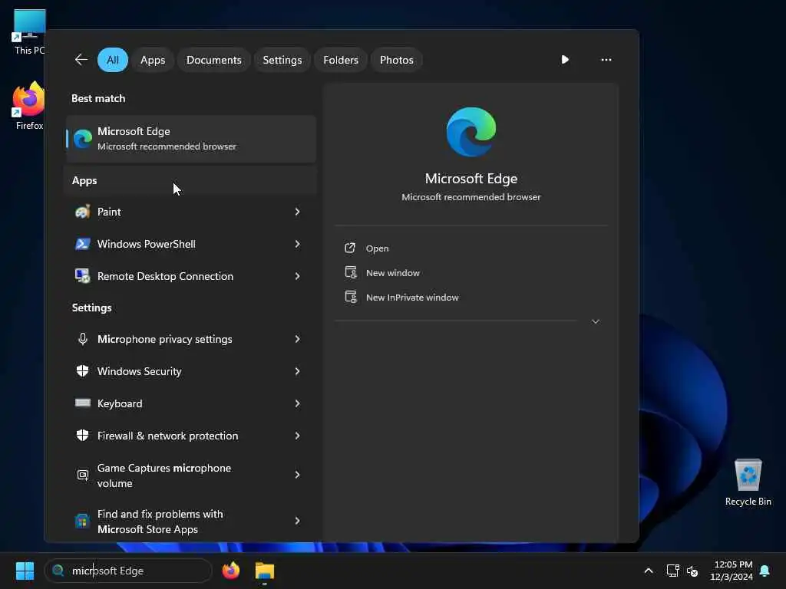Click the taskbar search input field
Screen dimensions: 786x589
click(x=128, y=571)
